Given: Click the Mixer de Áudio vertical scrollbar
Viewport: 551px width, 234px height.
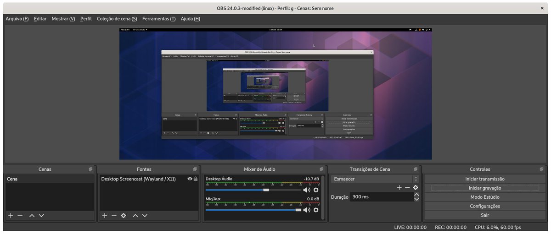Looking at the screenshot, I should click(x=323, y=197).
